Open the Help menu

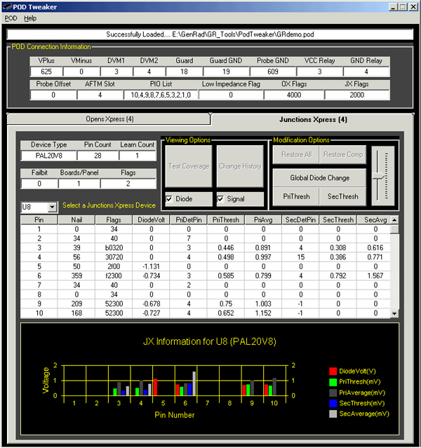(30, 18)
